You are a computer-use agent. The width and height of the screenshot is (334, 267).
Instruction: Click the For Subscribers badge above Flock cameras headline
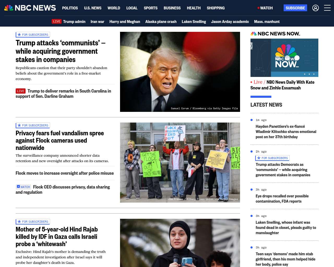(x=33, y=125)
